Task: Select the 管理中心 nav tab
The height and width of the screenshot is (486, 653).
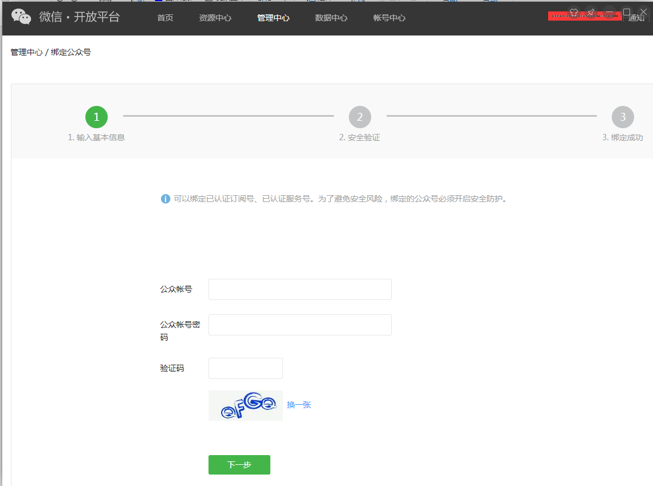Action: (x=273, y=18)
